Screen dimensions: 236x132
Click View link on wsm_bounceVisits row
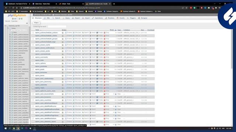pos(119,94)
